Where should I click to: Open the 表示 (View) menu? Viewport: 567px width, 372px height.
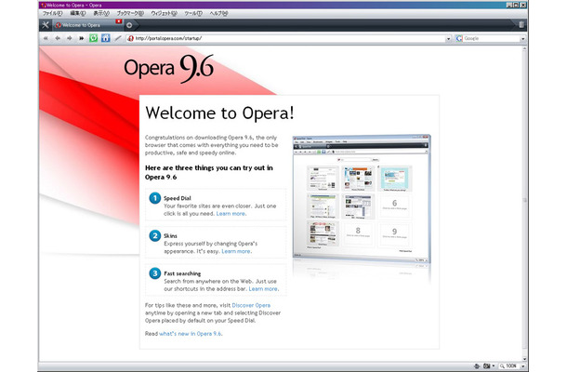click(x=101, y=13)
